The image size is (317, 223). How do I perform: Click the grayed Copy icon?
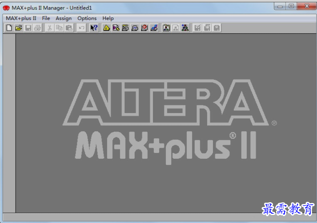click(59, 28)
